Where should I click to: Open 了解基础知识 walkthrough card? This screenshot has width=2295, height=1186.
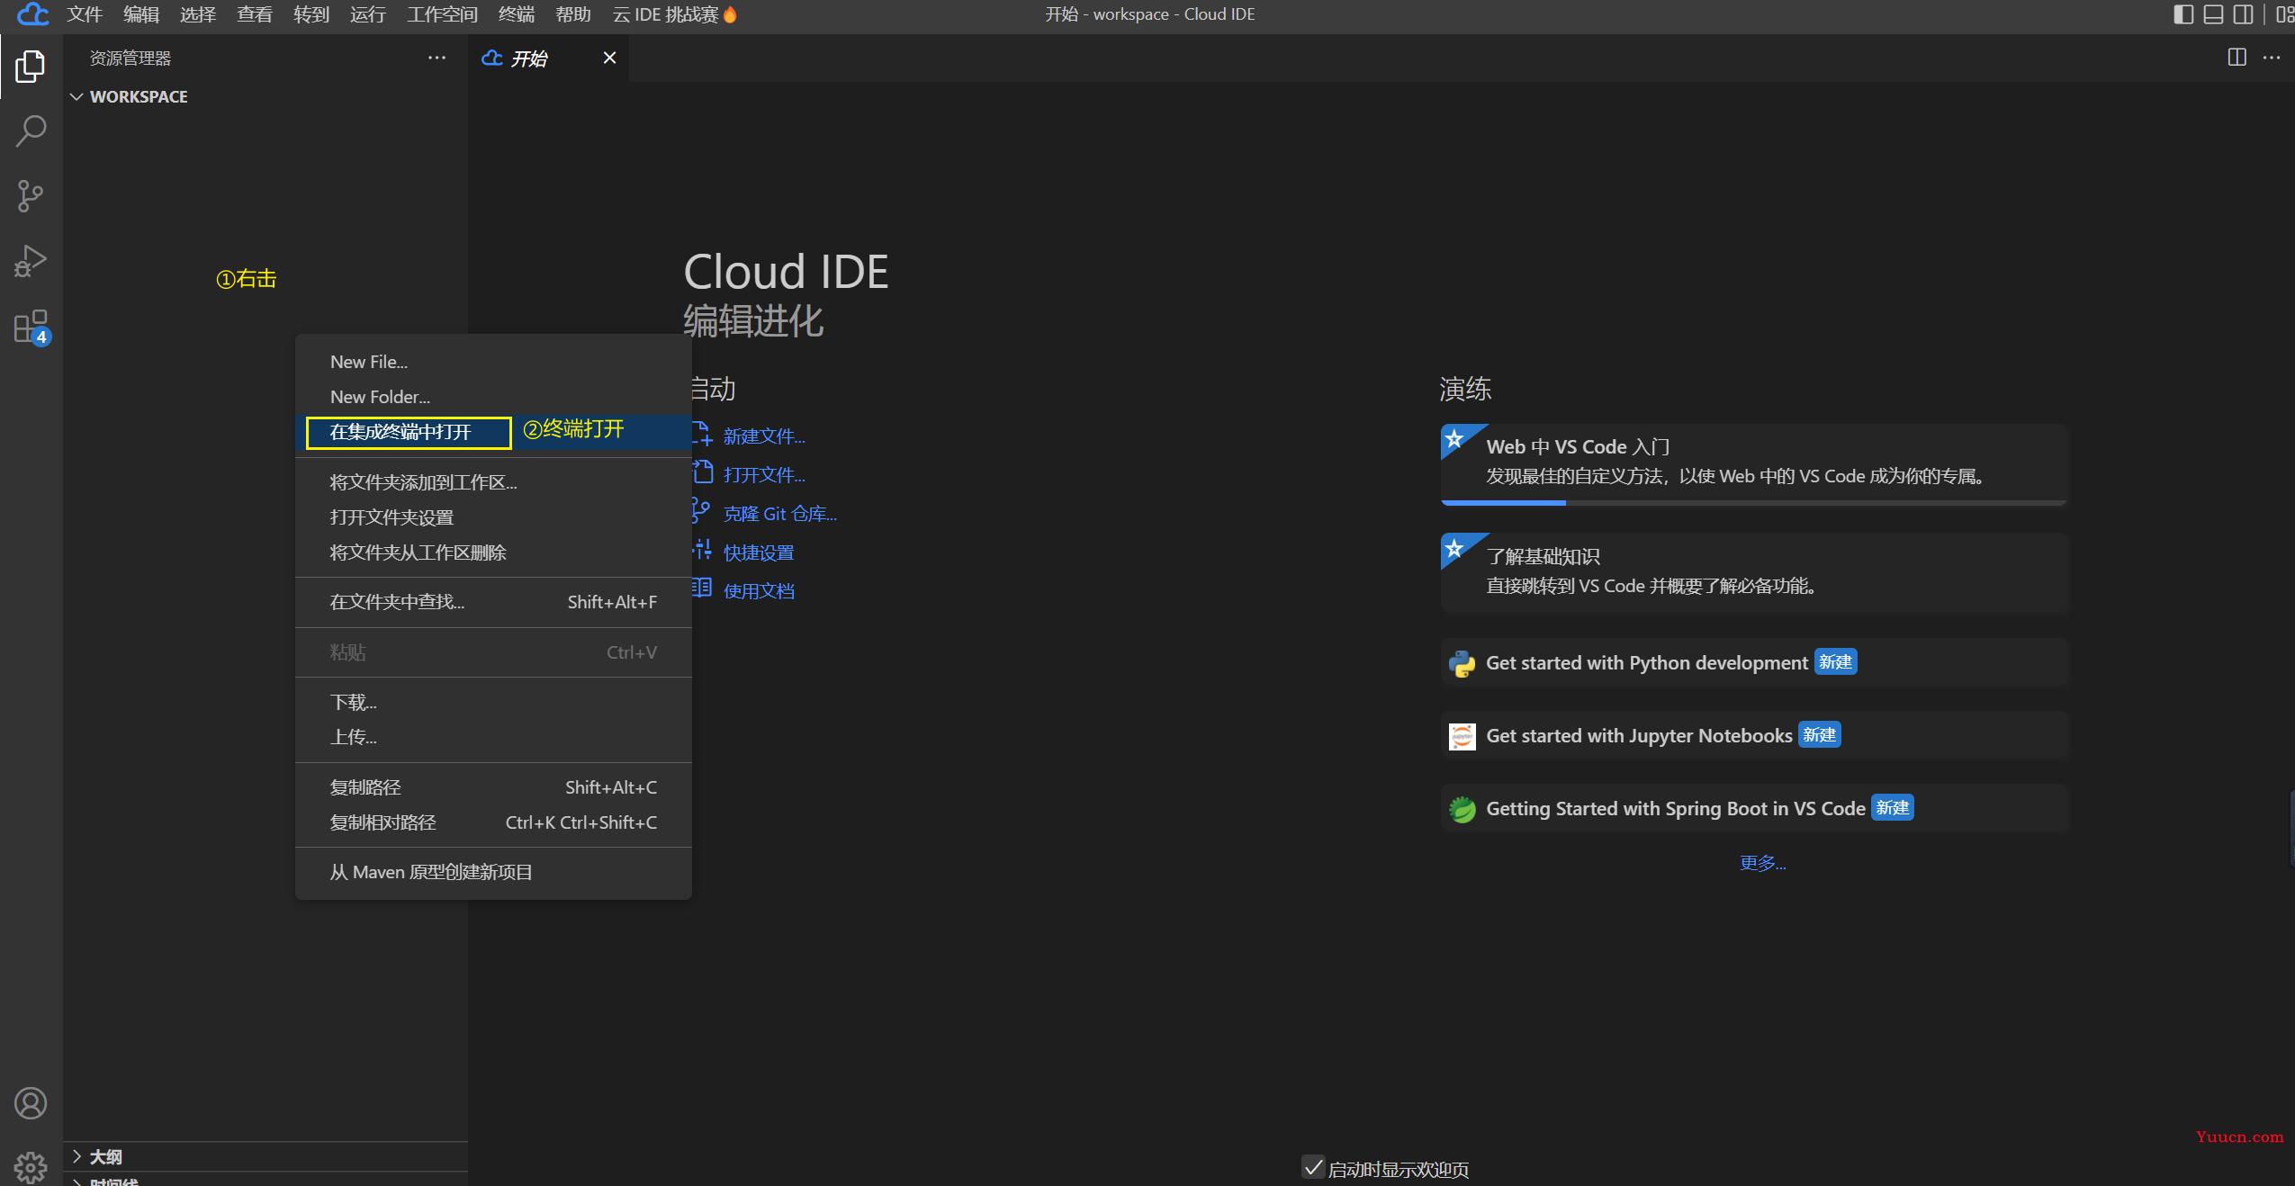coord(1754,573)
